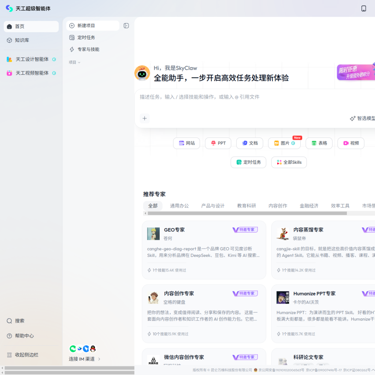The height and width of the screenshot is (375, 375).
Task: Open 知识库 in the sidebar
Action: [x=31, y=40]
